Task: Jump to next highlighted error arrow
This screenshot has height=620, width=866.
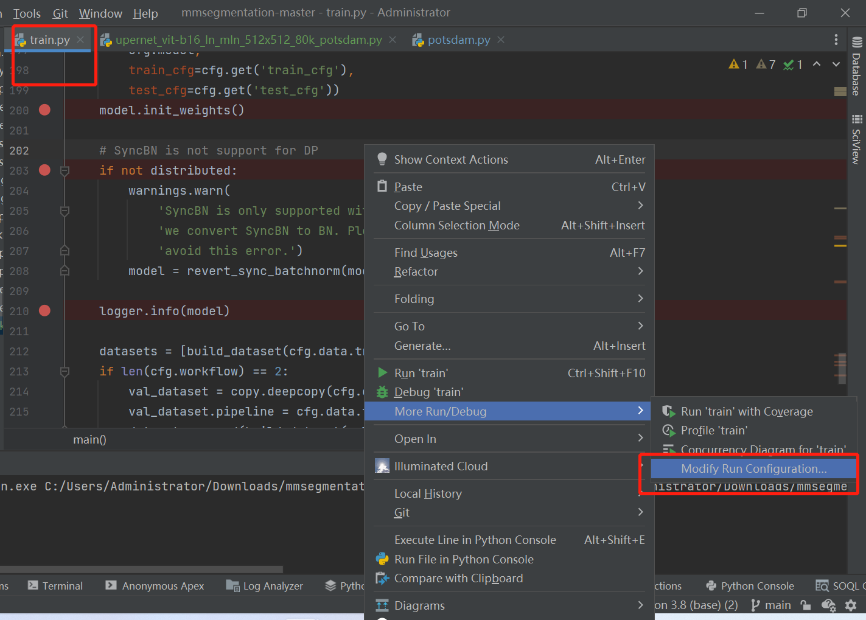Action: point(836,64)
